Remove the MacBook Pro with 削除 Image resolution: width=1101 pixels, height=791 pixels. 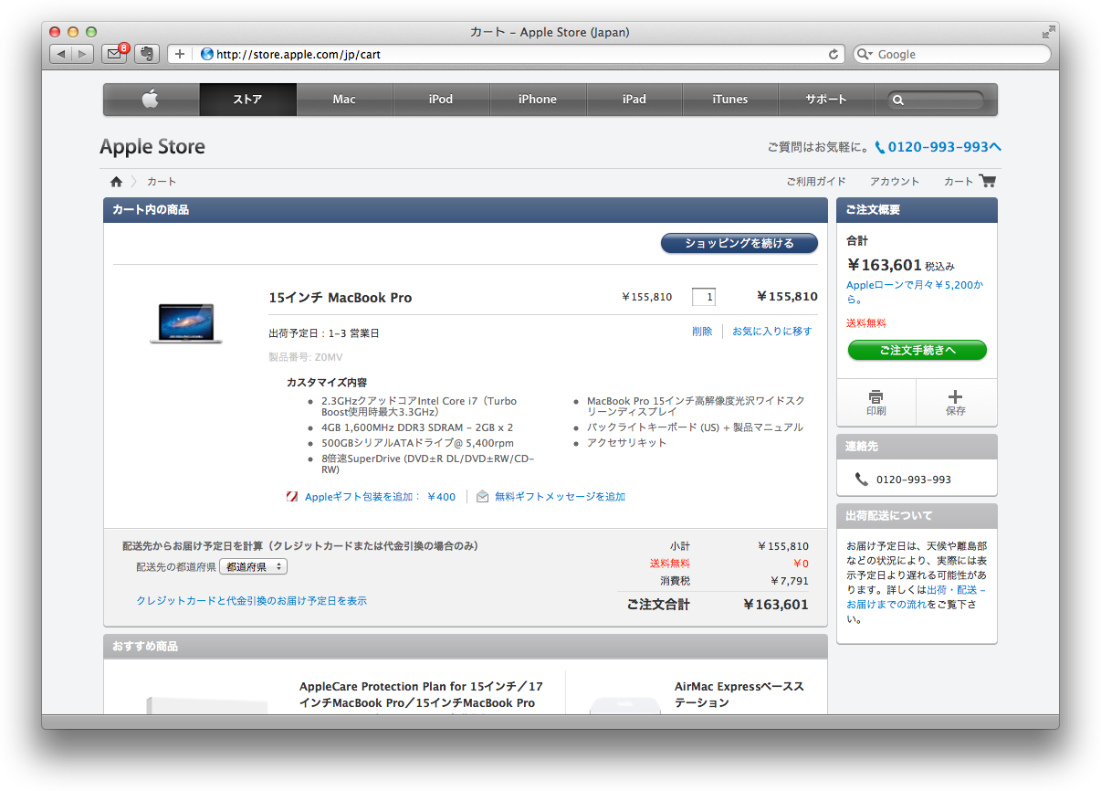702,332
